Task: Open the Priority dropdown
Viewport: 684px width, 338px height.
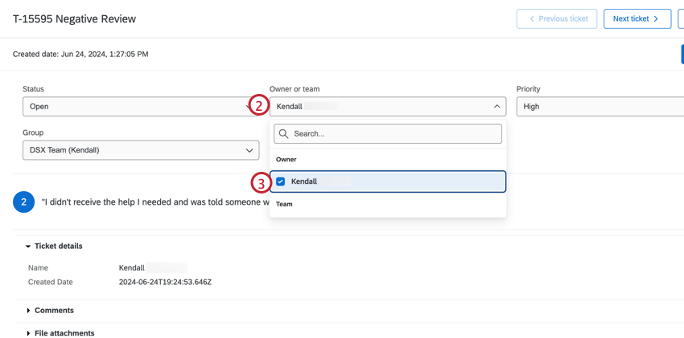Action: (x=600, y=106)
